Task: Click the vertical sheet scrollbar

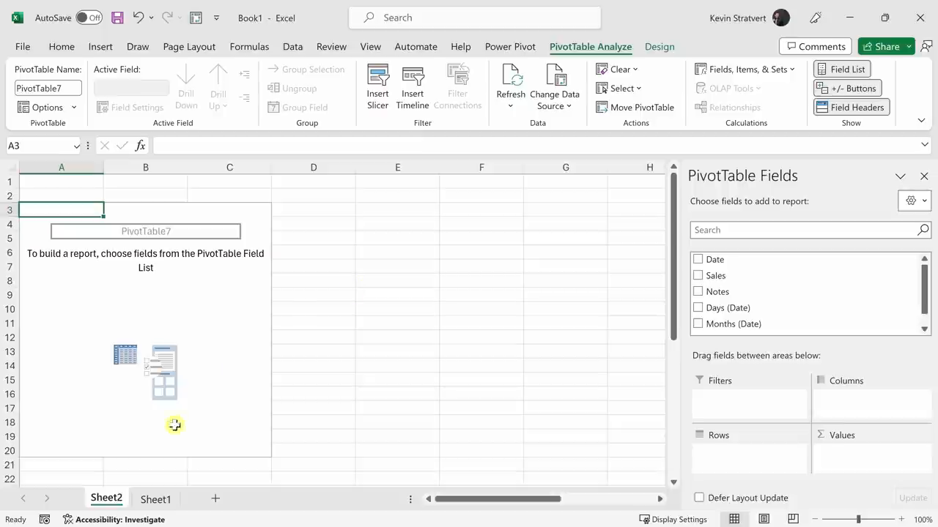Action: 673,255
